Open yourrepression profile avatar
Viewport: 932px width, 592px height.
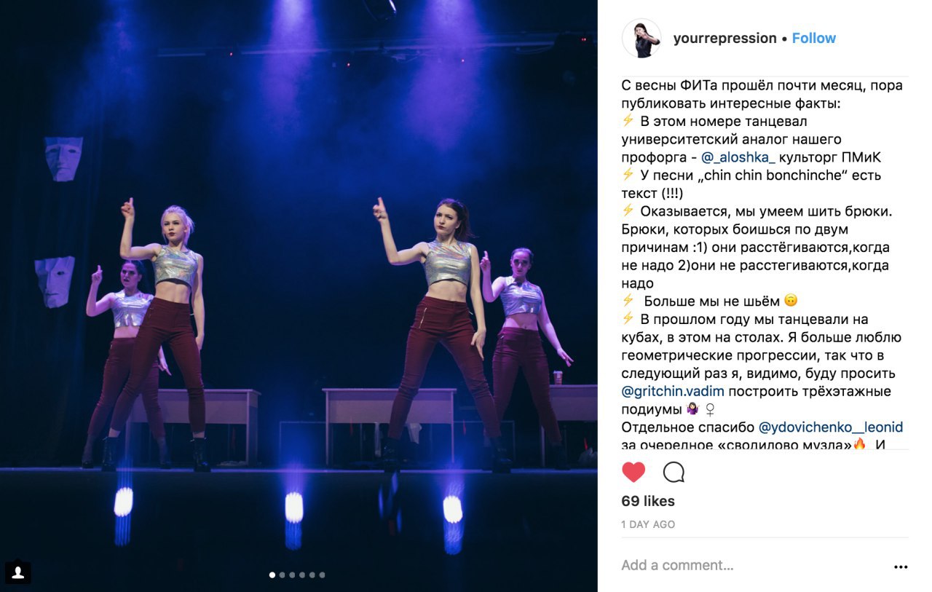click(x=641, y=39)
